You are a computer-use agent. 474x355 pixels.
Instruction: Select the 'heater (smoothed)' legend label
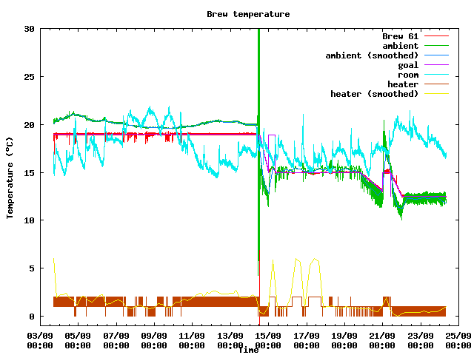pos(374,94)
